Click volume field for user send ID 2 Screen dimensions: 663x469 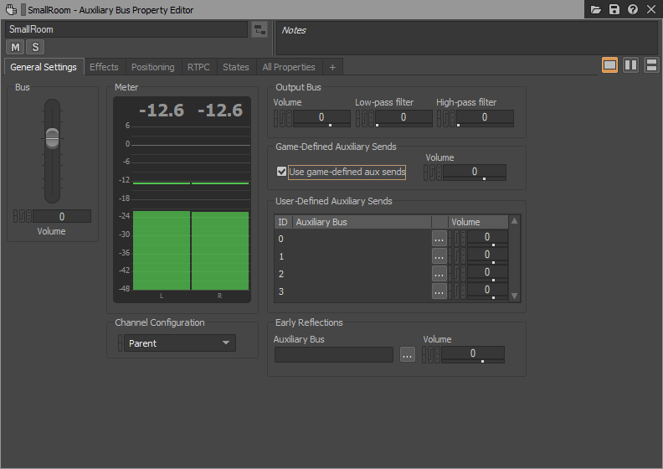(487, 273)
